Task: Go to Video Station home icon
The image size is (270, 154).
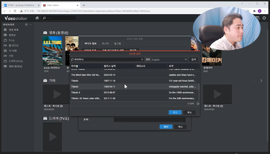Action: point(37,18)
